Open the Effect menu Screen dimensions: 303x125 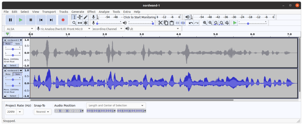coord(91,12)
